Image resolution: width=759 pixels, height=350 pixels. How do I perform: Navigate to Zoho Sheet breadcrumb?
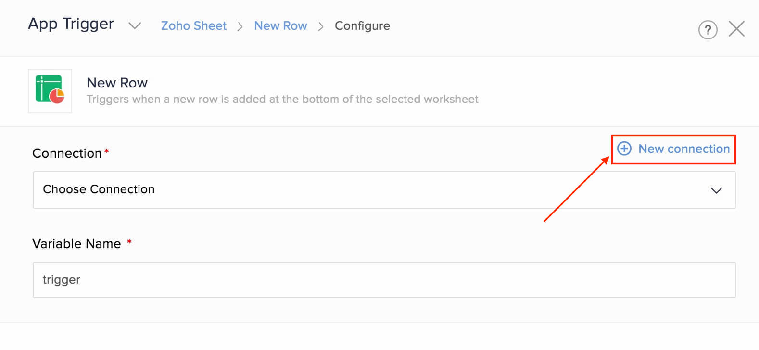[193, 25]
